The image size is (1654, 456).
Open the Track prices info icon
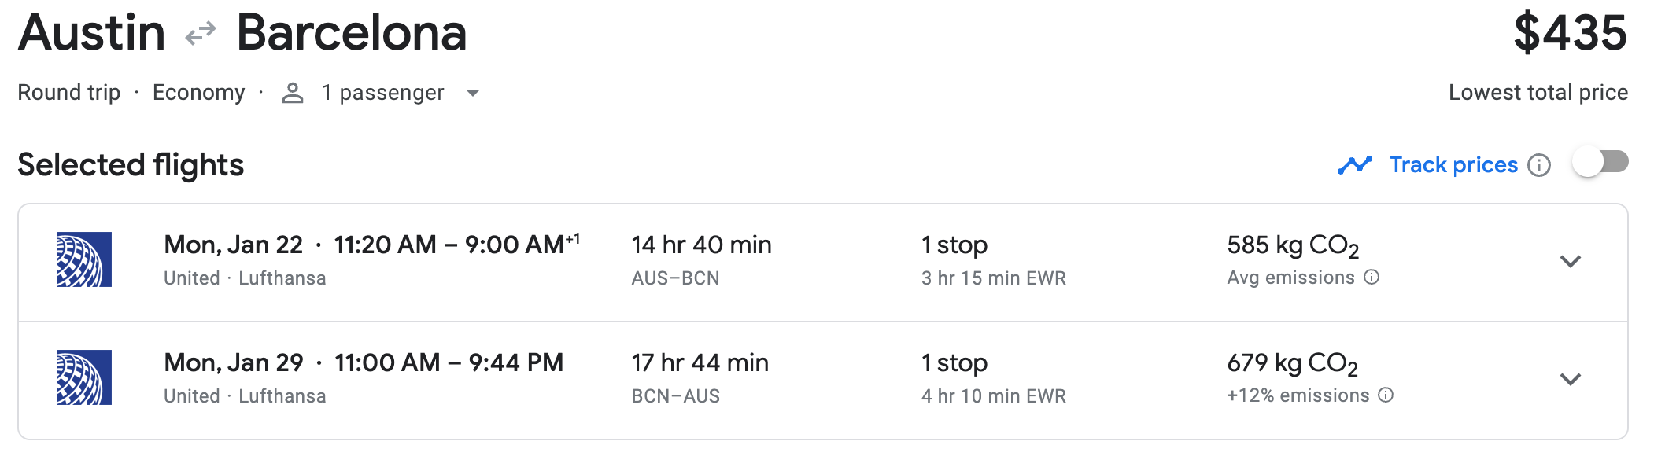tap(1538, 165)
